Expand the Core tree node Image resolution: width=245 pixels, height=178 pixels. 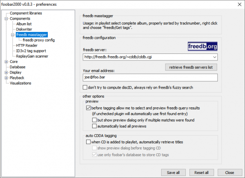[x=6, y=62]
